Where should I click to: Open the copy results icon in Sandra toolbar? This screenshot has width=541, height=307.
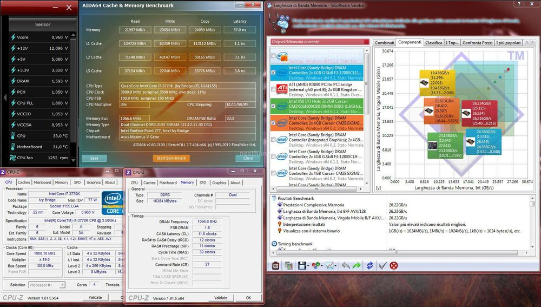[x=288, y=265]
